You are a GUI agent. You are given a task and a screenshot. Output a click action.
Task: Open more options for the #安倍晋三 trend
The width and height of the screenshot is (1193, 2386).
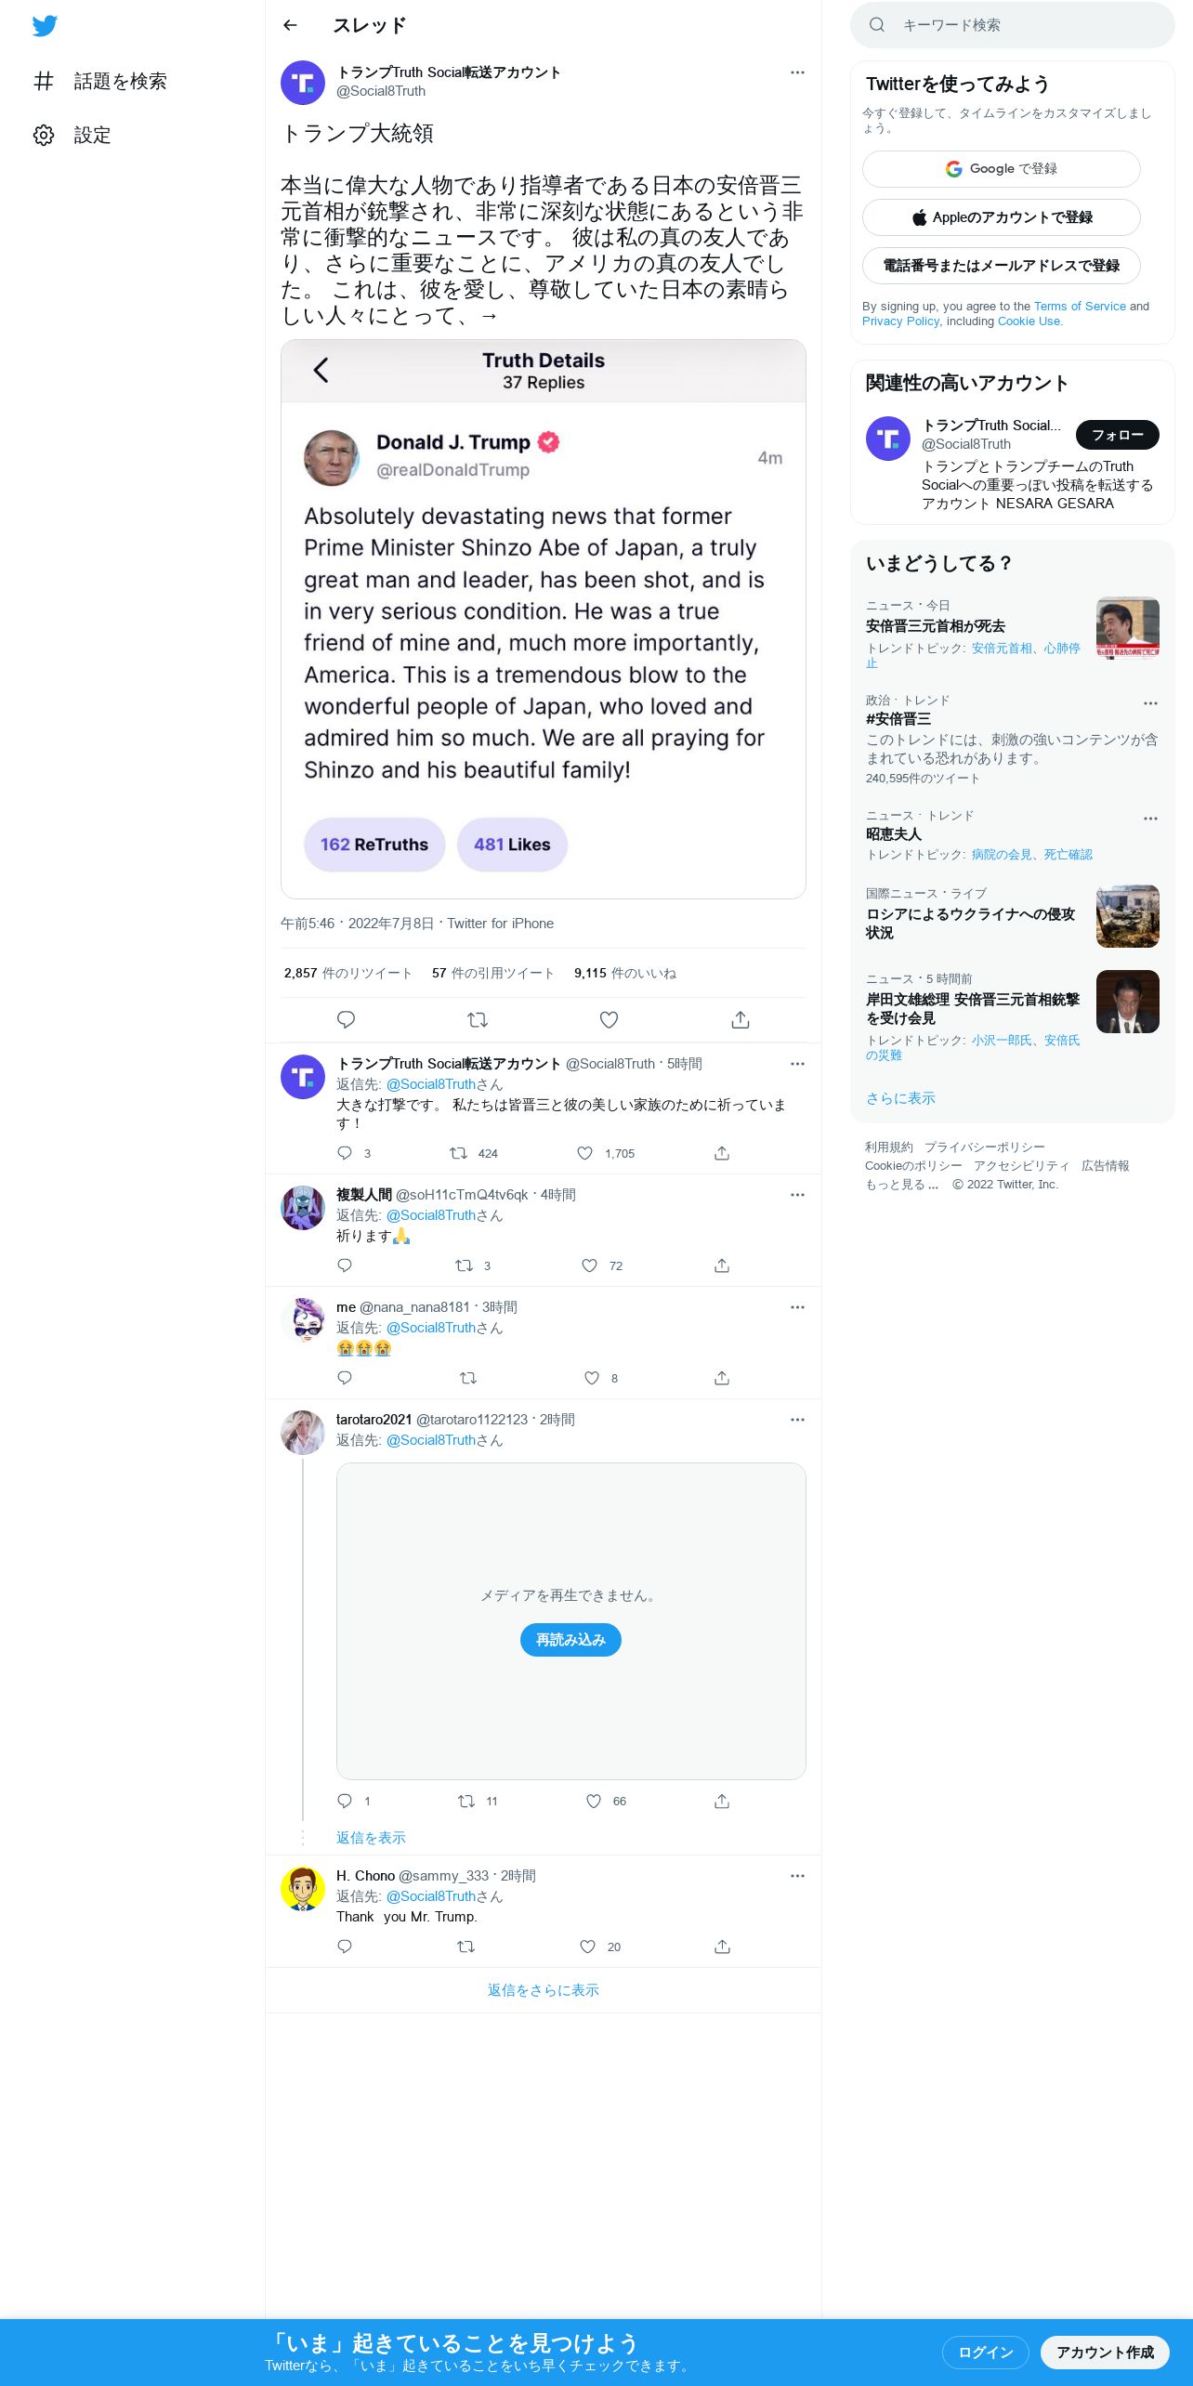pos(1150,702)
